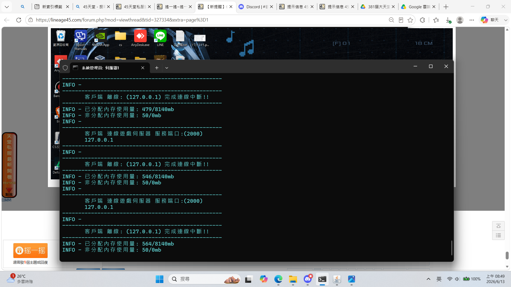Open the Java app taskbar icon
Screen dimensions: 511x287
(x=337, y=279)
